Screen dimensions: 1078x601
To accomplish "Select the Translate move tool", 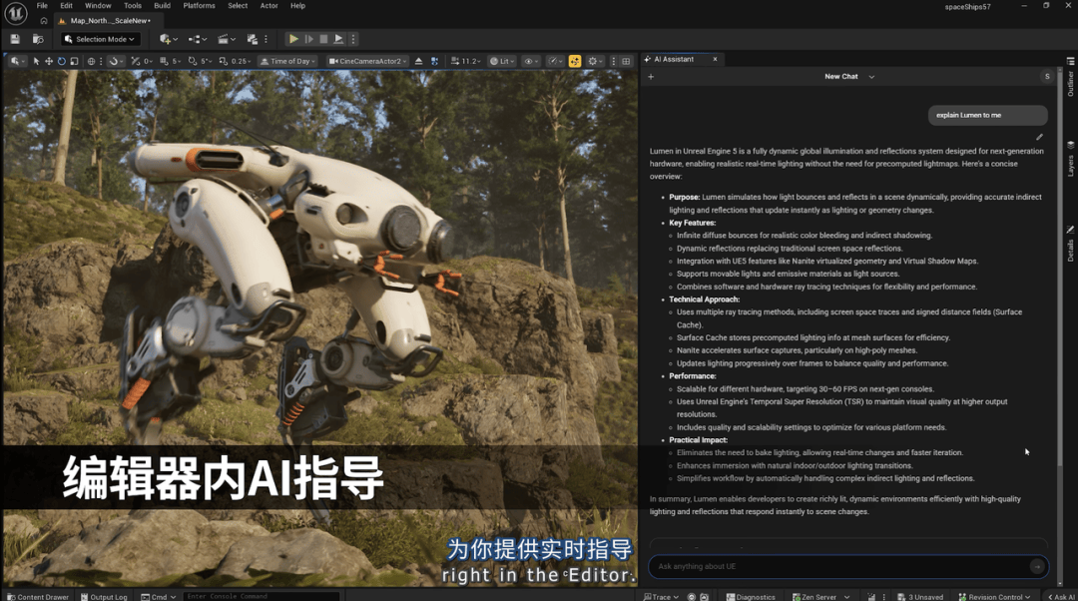I will point(49,61).
